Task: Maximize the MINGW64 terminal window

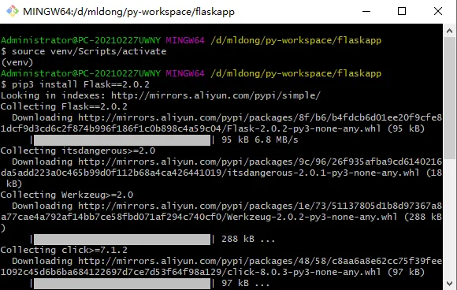Action: coord(402,11)
